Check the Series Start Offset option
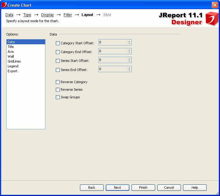 [x=58, y=61]
